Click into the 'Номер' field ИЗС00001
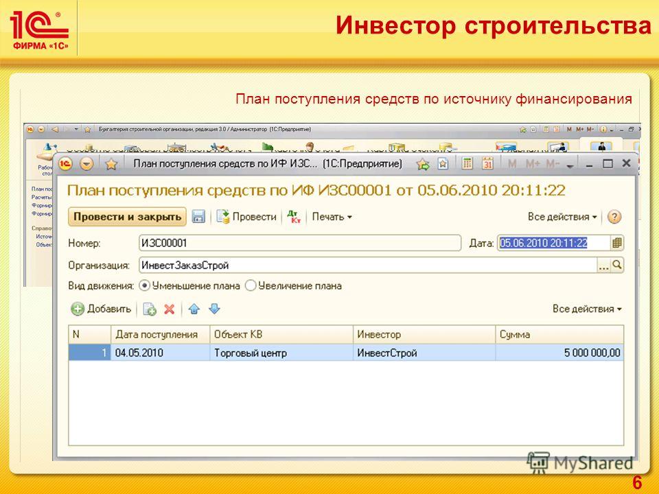This screenshot has width=659, height=494. pyautogui.click(x=300, y=243)
